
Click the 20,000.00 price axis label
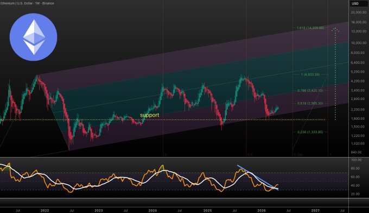coord(358,12)
